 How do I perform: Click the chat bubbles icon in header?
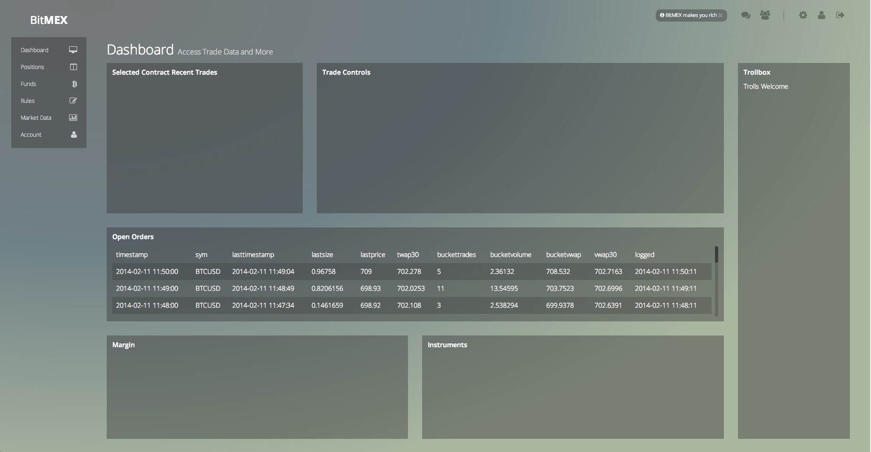click(x=745, y=16)
